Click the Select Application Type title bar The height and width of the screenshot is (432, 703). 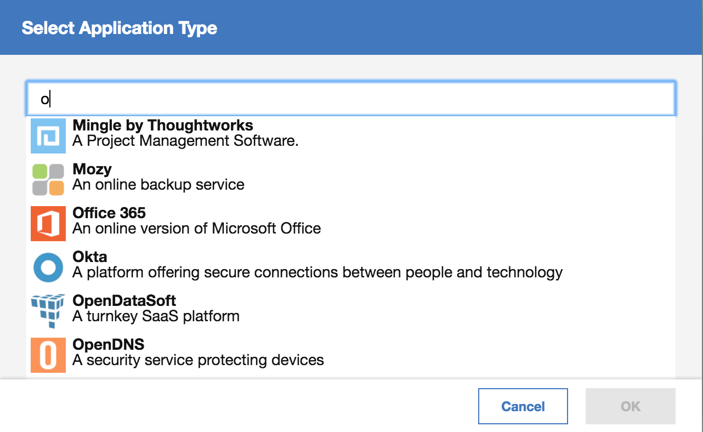point(118,27)
